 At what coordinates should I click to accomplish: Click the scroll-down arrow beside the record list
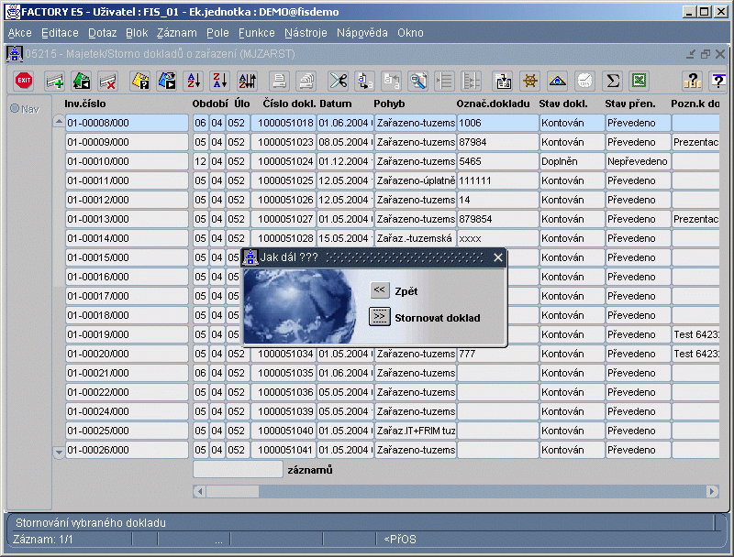(59, 452)
